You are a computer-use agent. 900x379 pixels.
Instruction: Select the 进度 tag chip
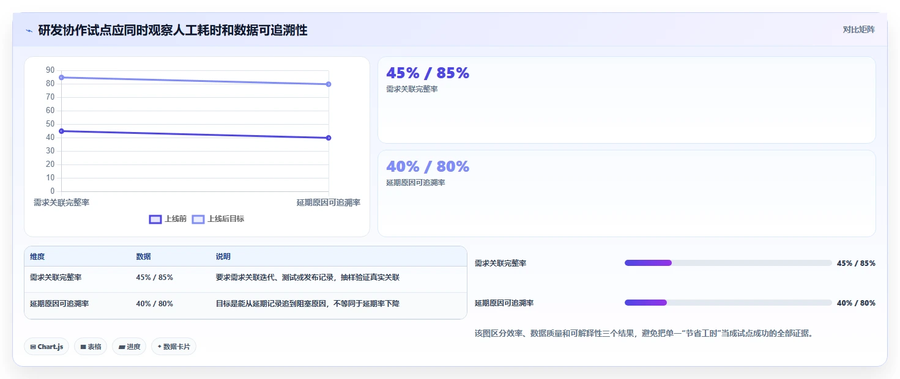click(x=129, y=347)
